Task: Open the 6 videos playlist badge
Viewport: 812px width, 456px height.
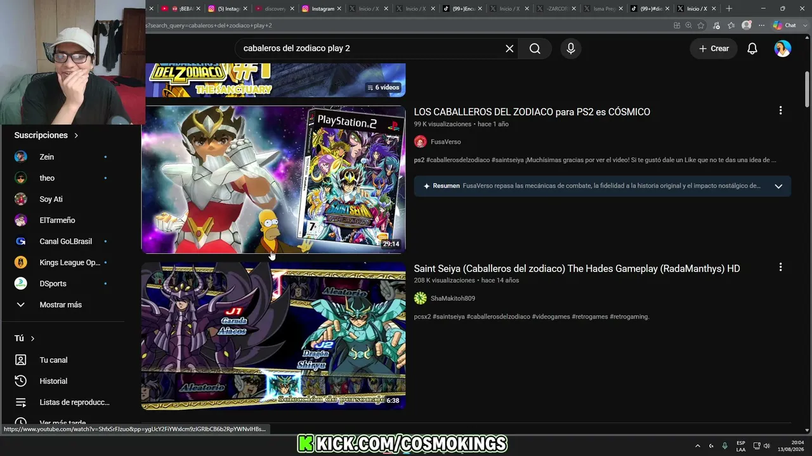Action: pos(384,87)
